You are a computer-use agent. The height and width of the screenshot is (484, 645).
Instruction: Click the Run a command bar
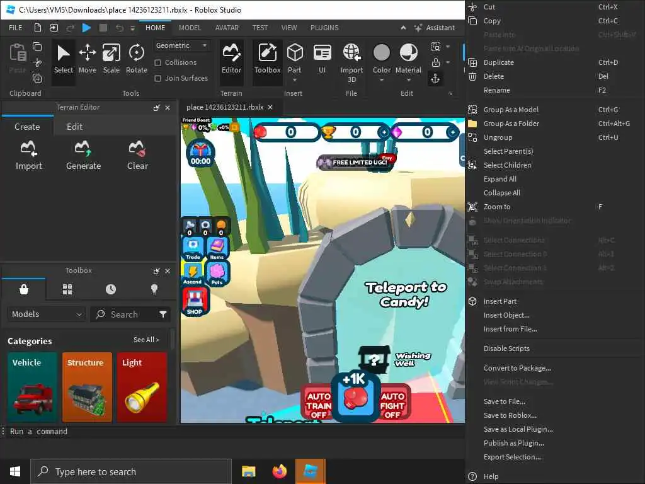pos(233,432)
